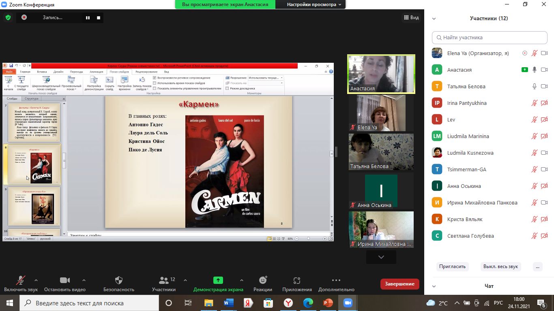Open Microsoft Edge from taskbar
Viewport: 554px width, 311px height.
(308, 303)
